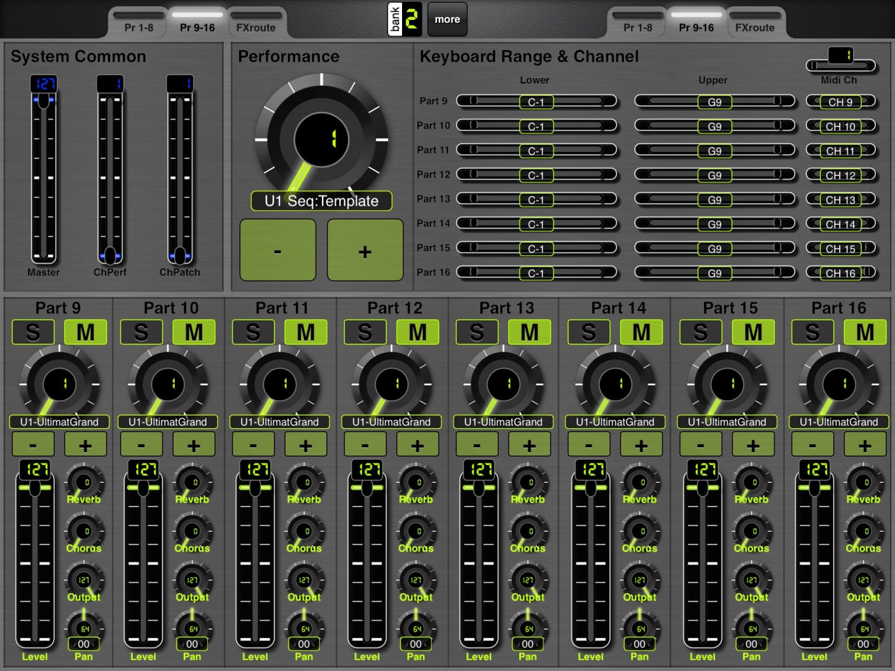Mute Part 13
This screenshot has height=671, width=895.
[x=530, y=332]
